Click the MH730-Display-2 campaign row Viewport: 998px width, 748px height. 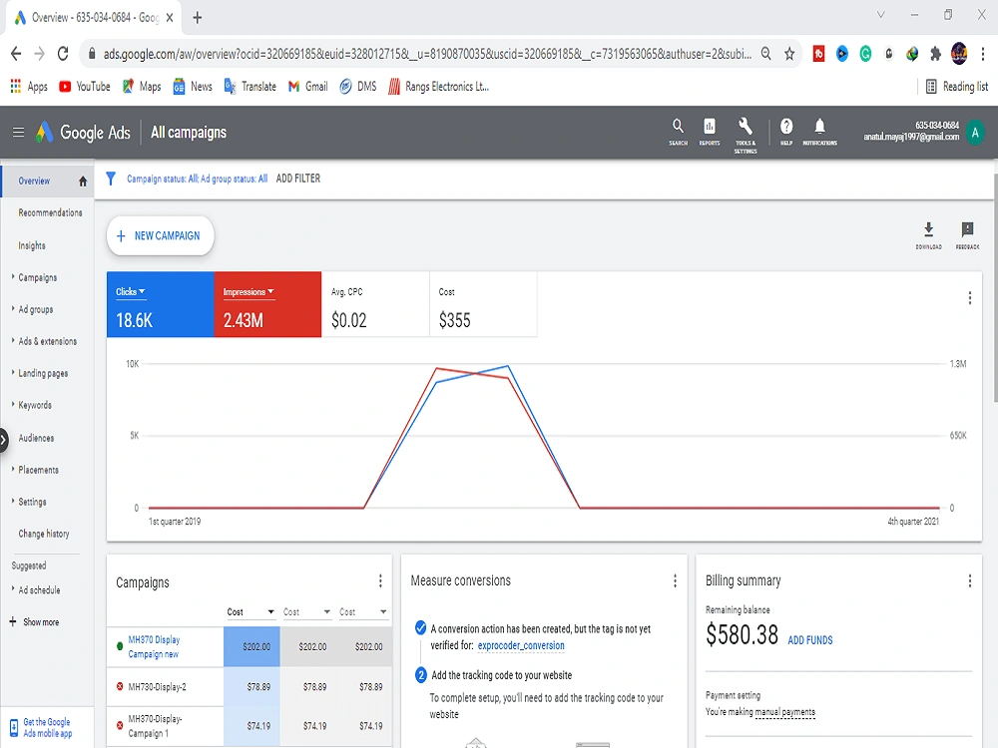pyautogui.click(x=249, y=687)
